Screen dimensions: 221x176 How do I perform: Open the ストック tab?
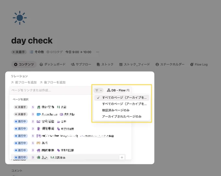click(x=105, y=65)
